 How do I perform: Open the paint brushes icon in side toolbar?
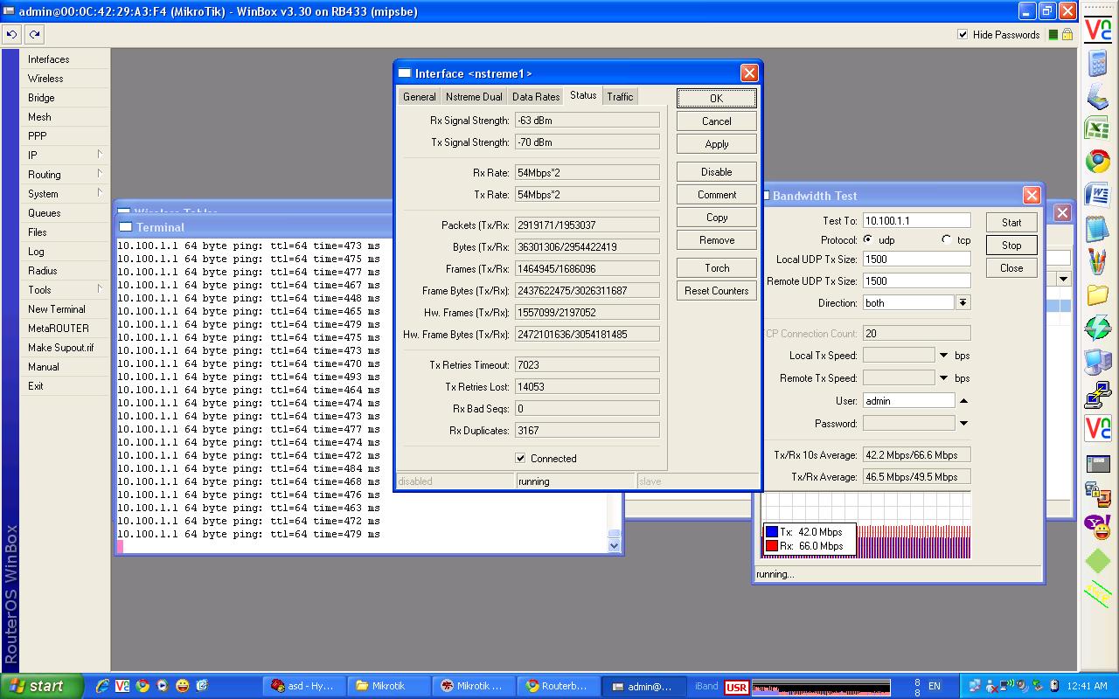[1097, 261]
